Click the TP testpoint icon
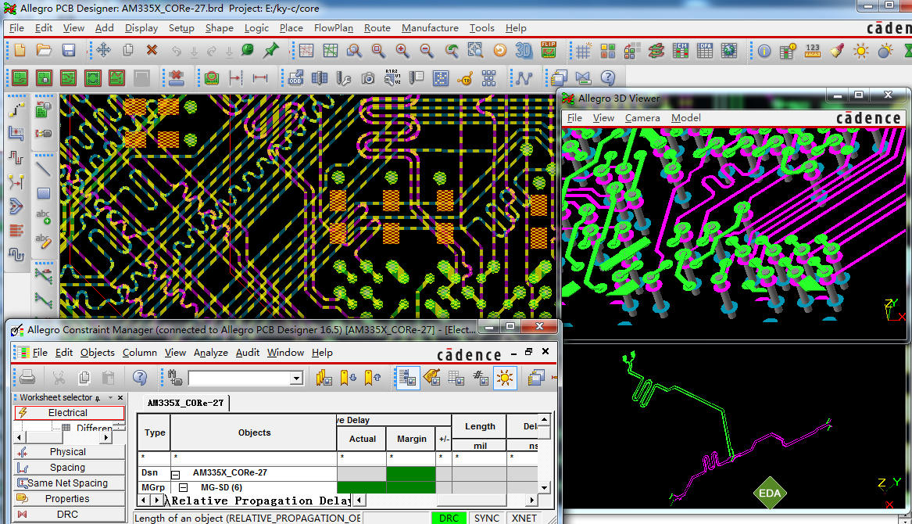912x524 pixels. click(x=465, y=78)
